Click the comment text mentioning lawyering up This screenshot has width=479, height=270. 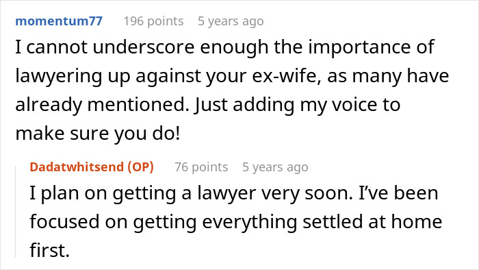pyautogui.click(x=232, y=90)
